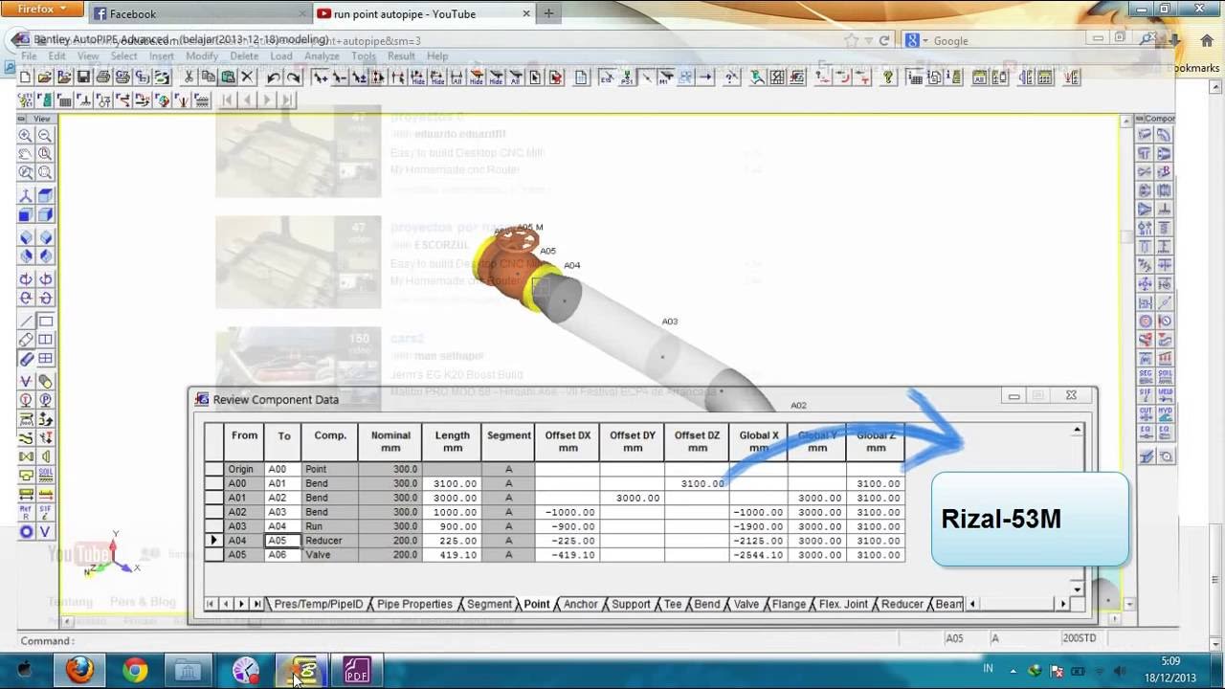Switch to the Reducer tab
Viewport: 1225px width, 689px height.
click(x=902, y=604)
